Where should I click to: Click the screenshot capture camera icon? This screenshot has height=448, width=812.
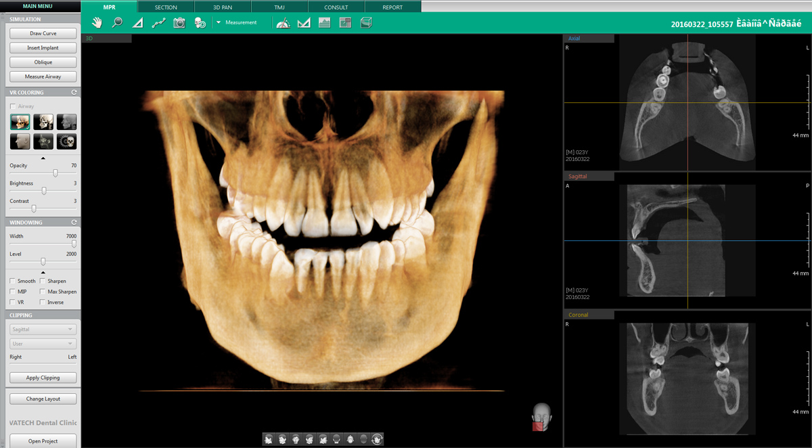(x=179, y=22)
